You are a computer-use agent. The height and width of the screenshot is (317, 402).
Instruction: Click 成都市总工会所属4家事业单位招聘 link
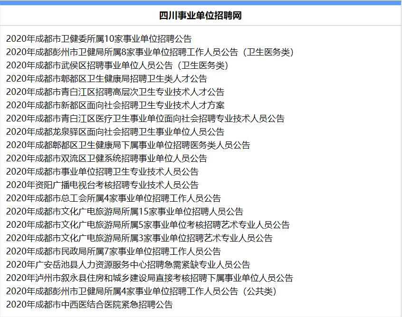tap(114, 198)
